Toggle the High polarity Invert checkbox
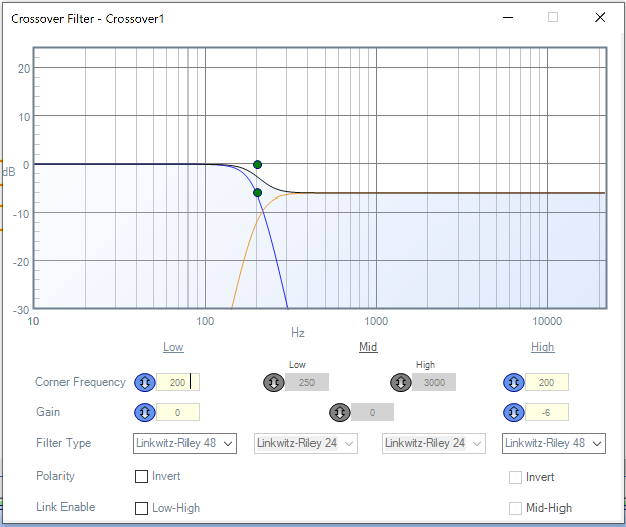 [x=516, y=477]
